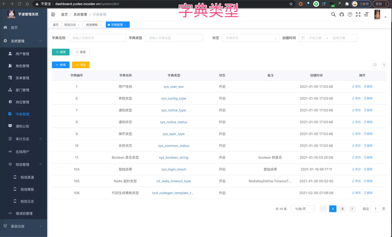
Task: Open 短信渠道 in the sidebar
Action: coord(24,177)
